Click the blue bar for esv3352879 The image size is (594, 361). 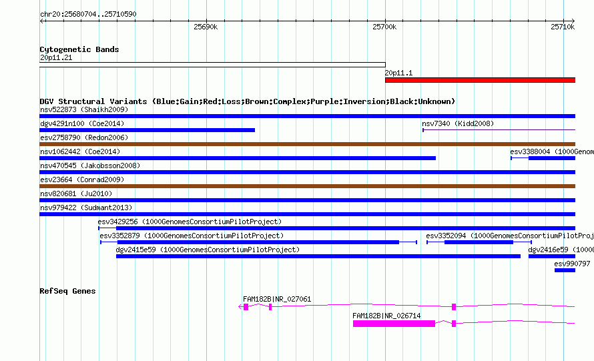(x=258, y=242)
